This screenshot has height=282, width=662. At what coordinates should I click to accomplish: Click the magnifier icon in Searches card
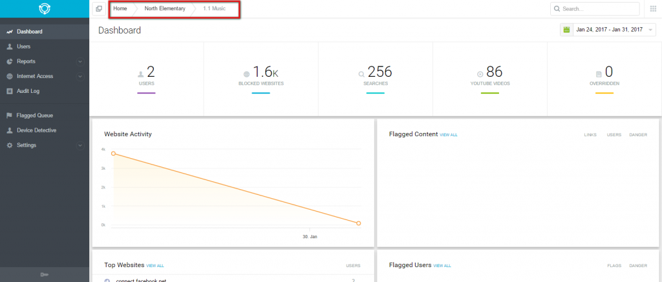(x=361, y=75)
